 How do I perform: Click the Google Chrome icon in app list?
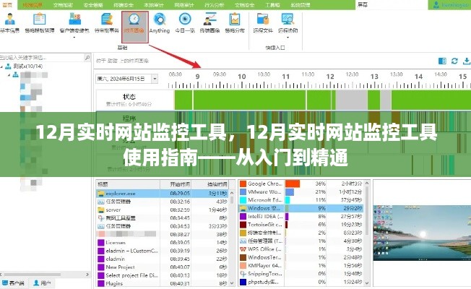[243, 184]
